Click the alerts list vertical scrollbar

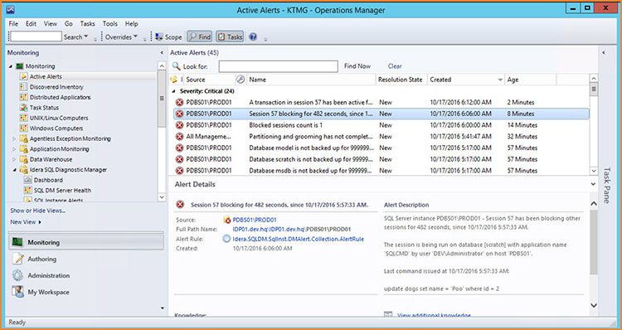tap(594, 124)
